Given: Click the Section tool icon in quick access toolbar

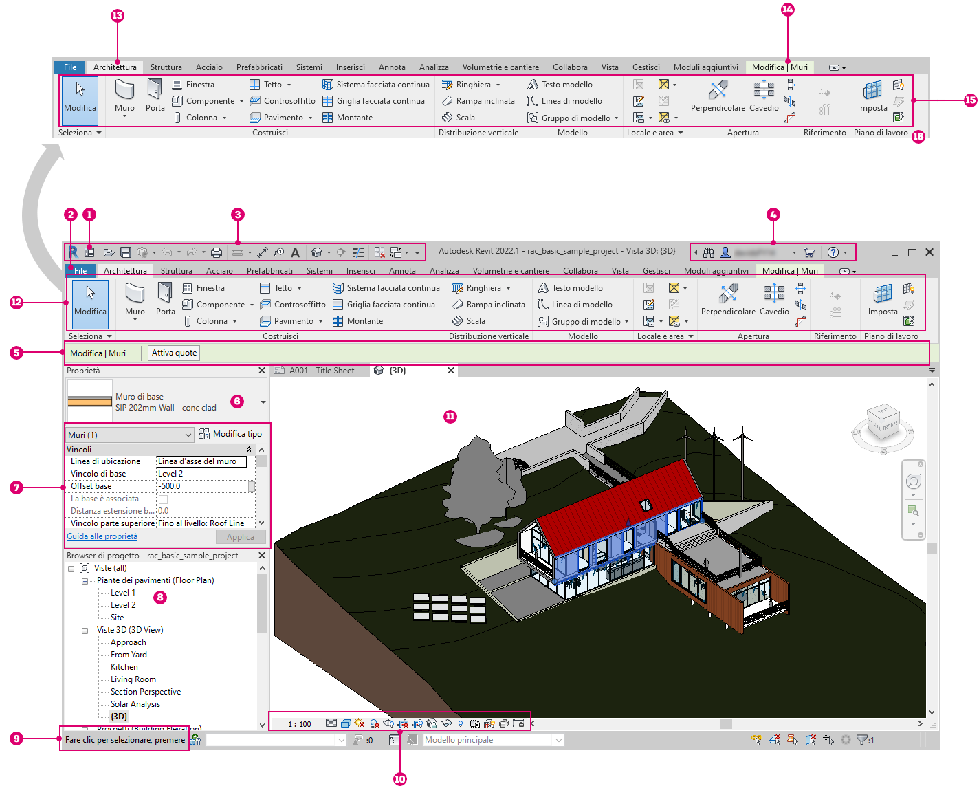Looking at the screenshot, I should [x=340, y=252].
